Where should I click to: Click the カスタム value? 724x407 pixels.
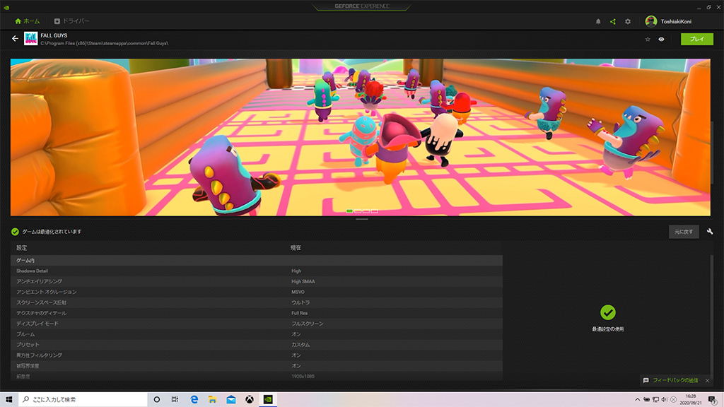[300, 345]
